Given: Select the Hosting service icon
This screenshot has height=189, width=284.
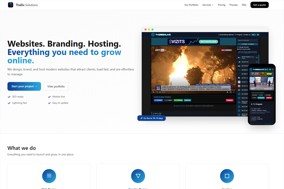Looking at the screenshot, I should click(227, 176).
